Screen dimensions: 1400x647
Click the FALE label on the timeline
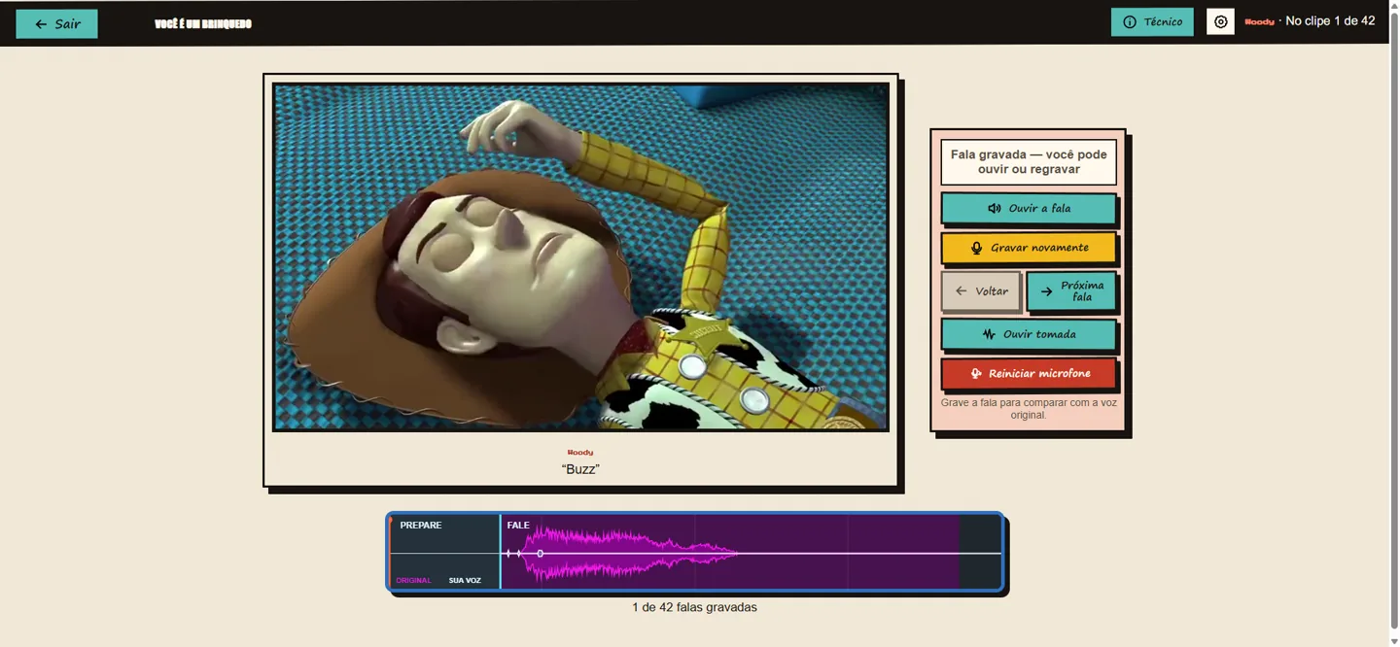518,525
